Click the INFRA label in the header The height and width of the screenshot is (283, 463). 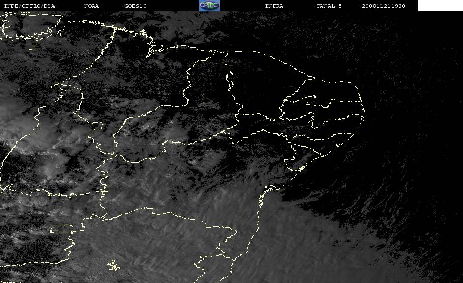point(274,6)
